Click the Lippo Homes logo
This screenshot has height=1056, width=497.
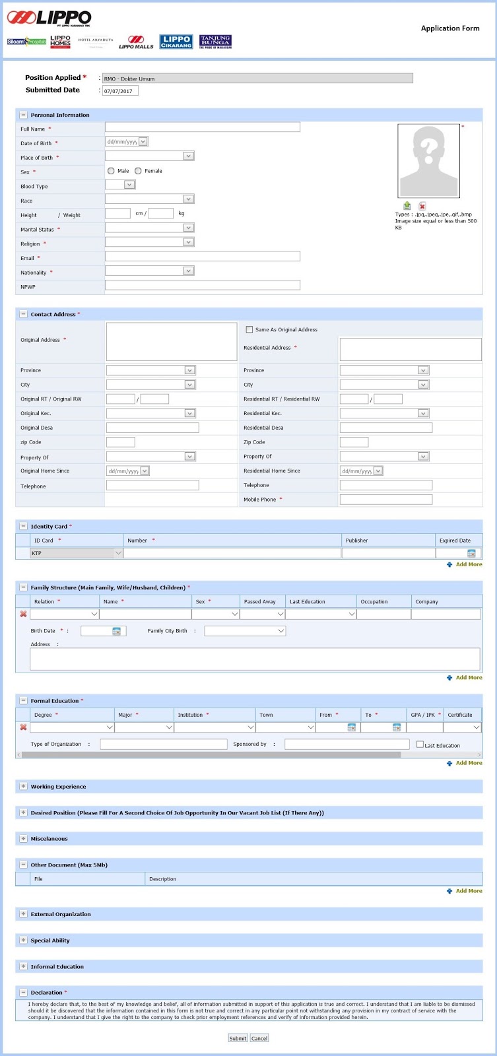60,42
